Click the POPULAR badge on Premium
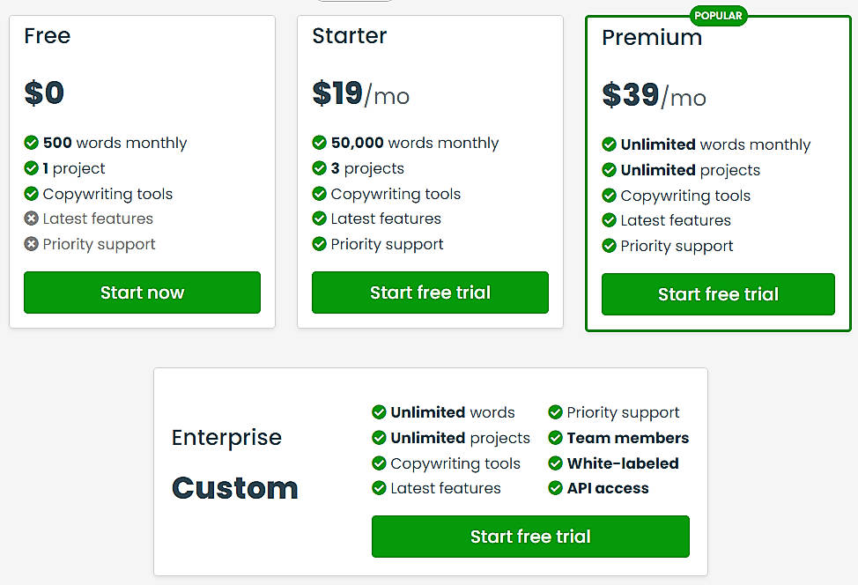The width and height of the screenshot is (858, 585). tap(719, 16)
